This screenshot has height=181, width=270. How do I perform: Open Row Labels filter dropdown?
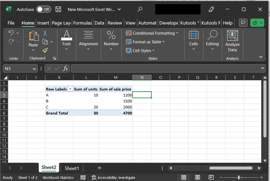coord(70,89)
